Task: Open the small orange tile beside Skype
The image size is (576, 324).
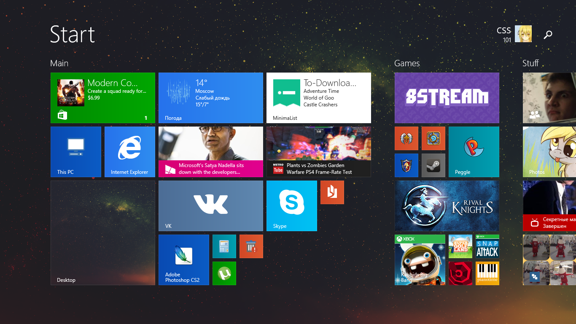Action: click(x=332, y=192)
